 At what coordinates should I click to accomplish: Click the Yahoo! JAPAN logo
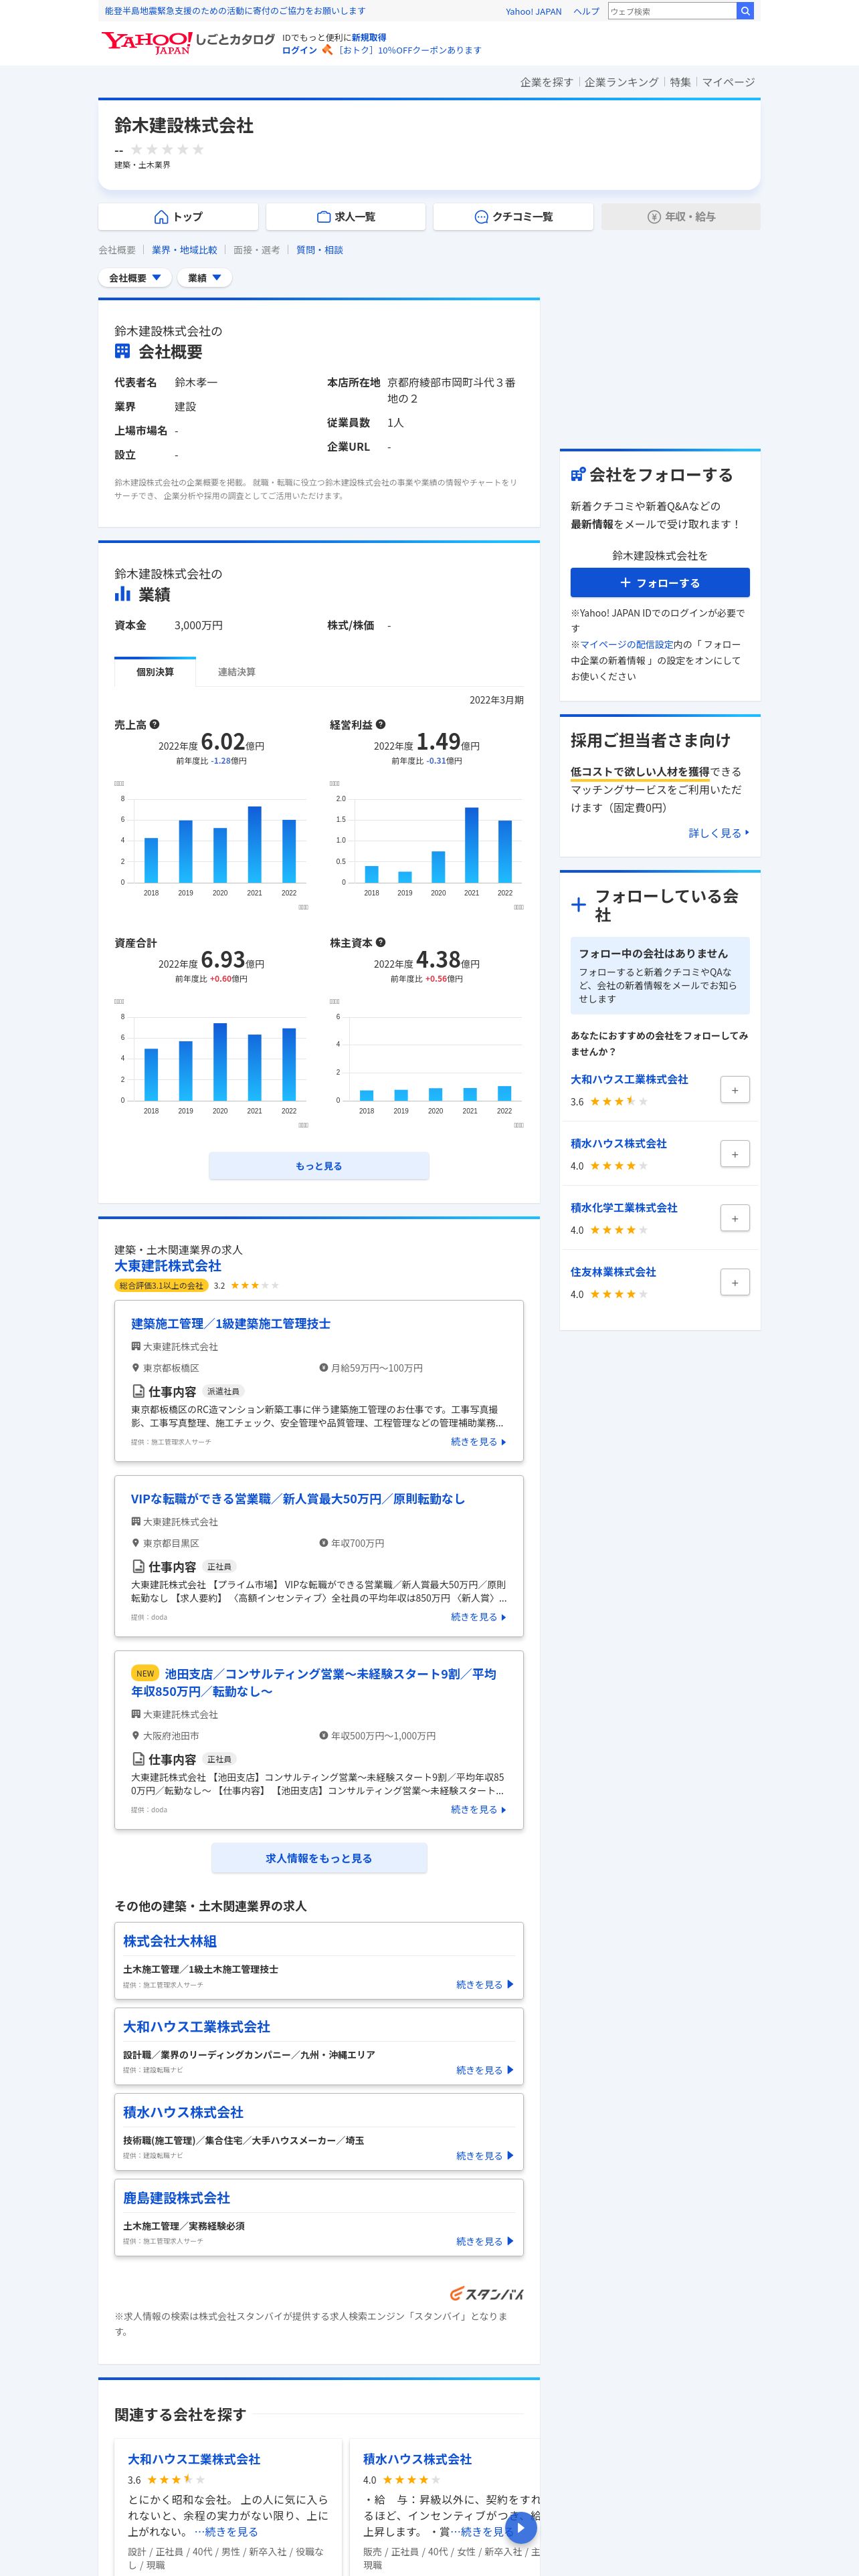click(146, 41)
